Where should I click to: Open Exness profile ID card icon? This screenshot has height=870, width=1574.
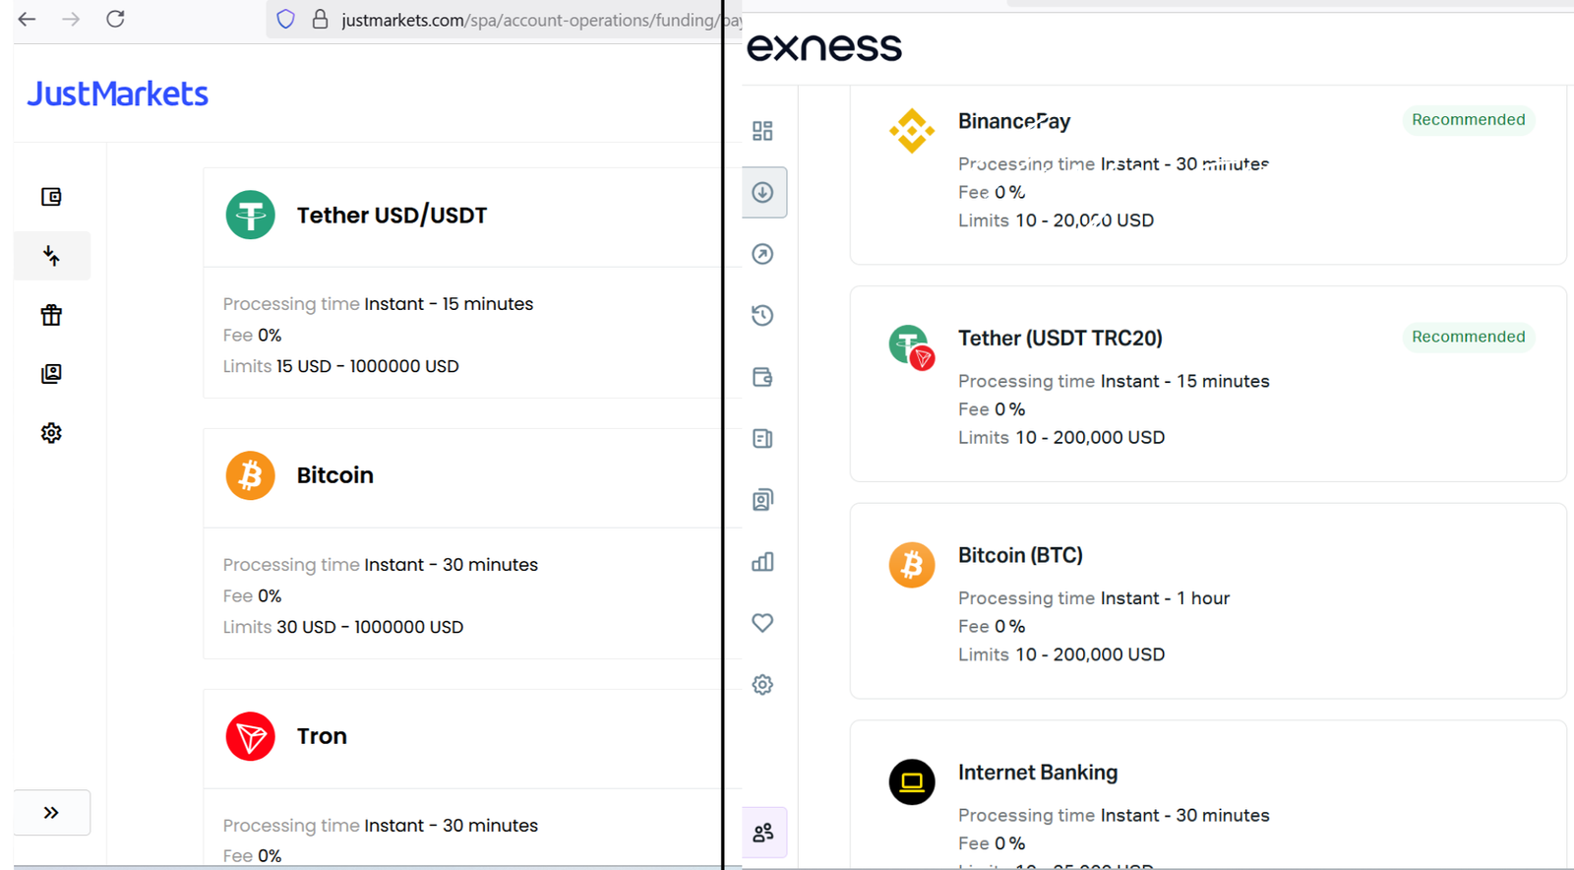tap(762, 500)
